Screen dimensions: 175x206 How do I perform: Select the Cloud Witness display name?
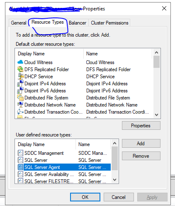(x=39, y=62)
